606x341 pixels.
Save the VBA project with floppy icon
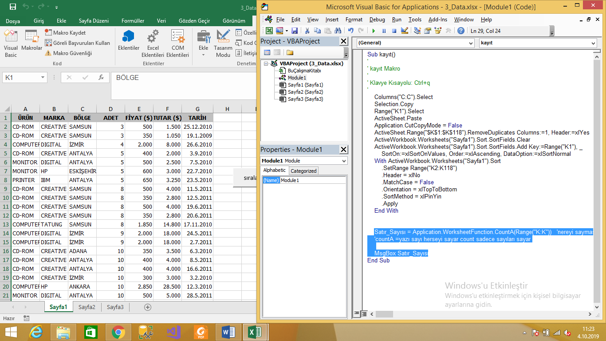[x=294, y=31]
